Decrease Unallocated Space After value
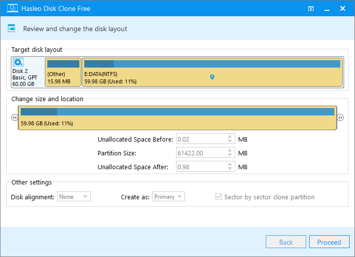 pyautogui.click(x=230, y=169)
